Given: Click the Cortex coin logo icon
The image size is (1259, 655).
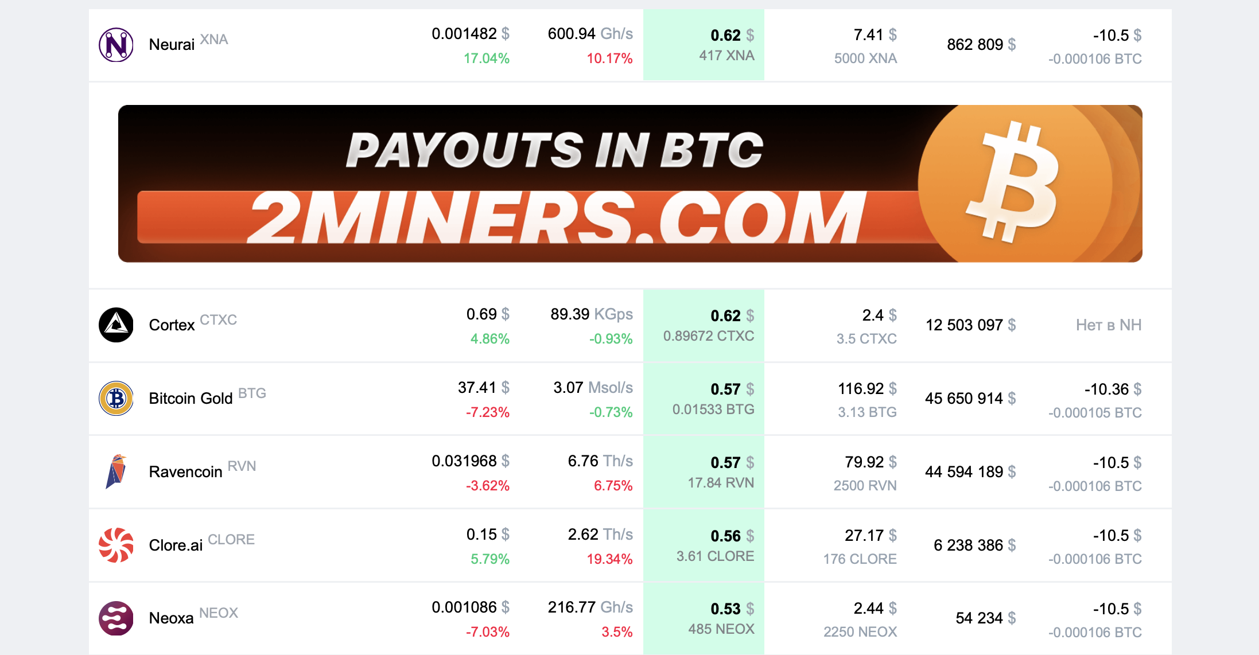Looking at the screenshot, I should [x=116, y=325].
